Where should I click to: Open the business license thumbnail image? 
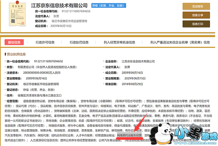coord(17,14)
